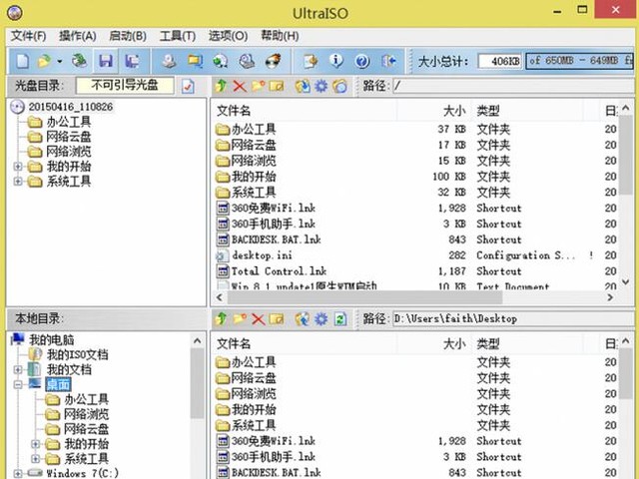Click the Help question mark icon
639x479 pixels.
[x=362, y=62]
